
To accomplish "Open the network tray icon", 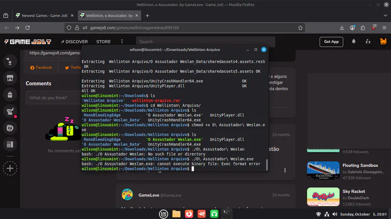I will [327, 214].
